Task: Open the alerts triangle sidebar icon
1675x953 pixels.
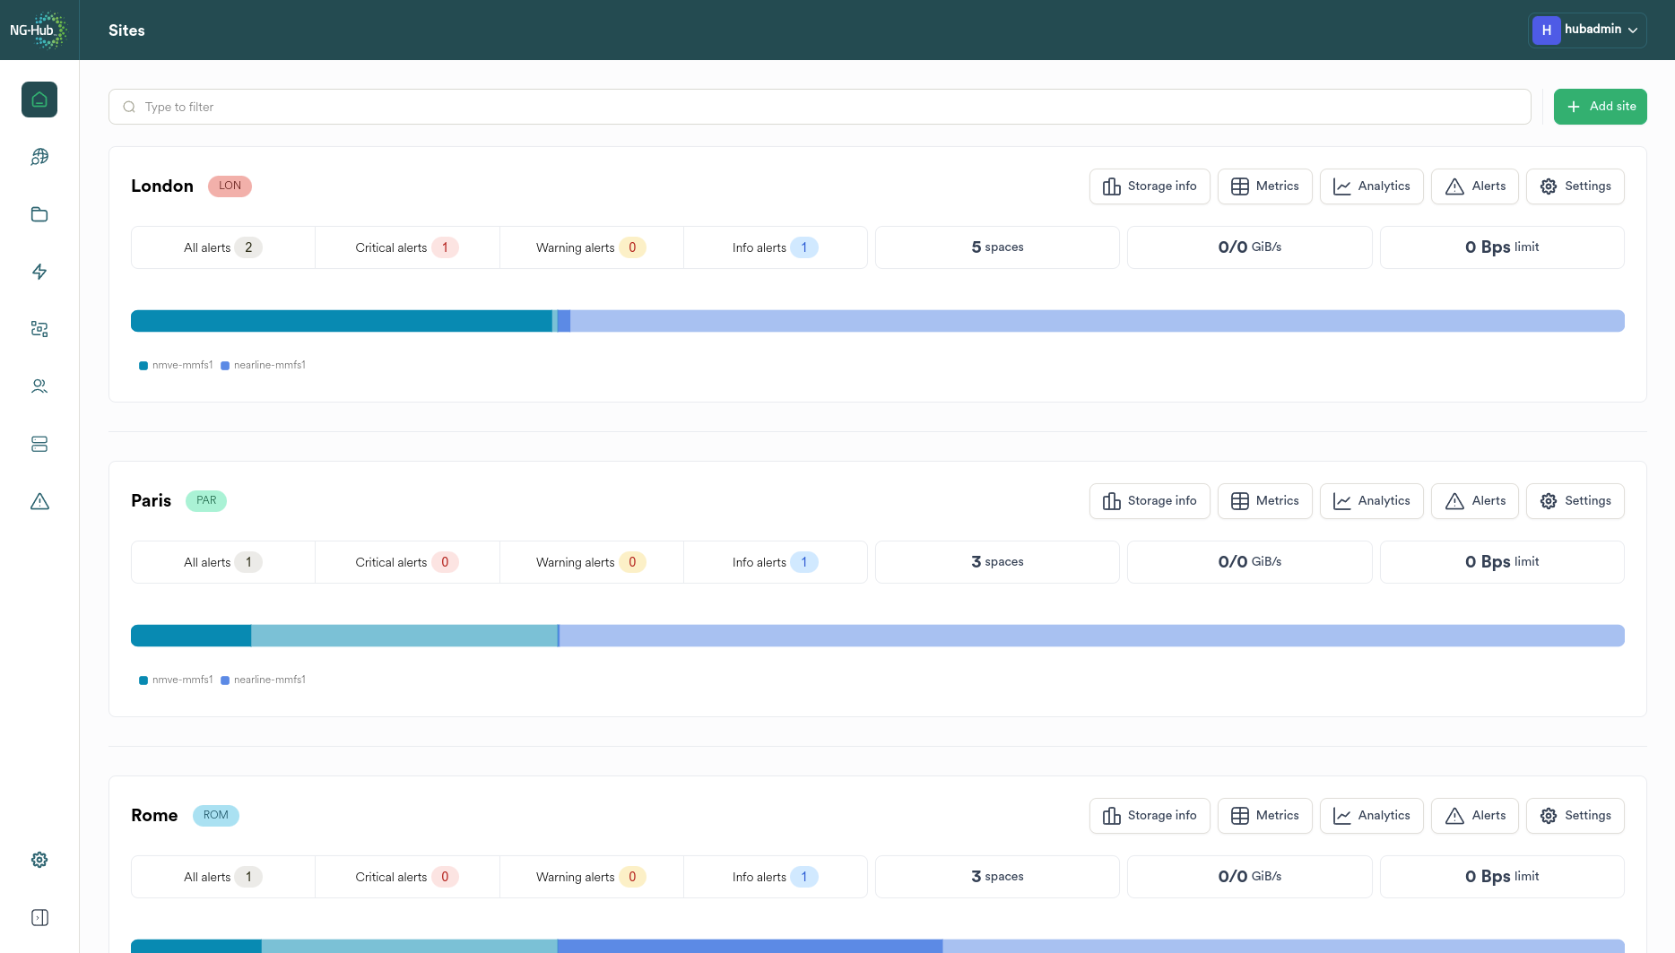Action: pos(39,501)
